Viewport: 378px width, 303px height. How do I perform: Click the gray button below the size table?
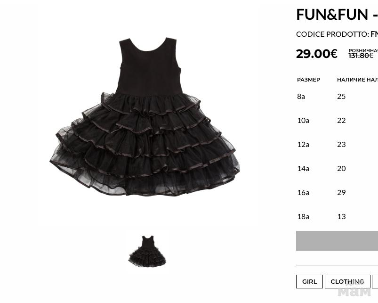tap(337, 241)
